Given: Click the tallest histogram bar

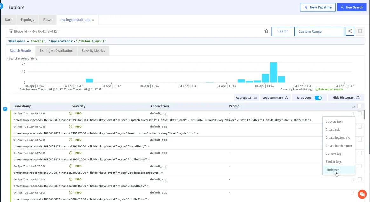Looking at the screenshot, I should (273, 72).
